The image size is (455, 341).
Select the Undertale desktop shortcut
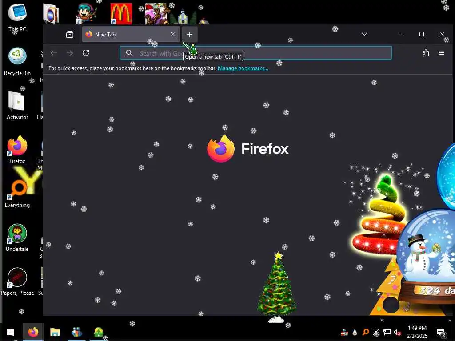(17, 238)
